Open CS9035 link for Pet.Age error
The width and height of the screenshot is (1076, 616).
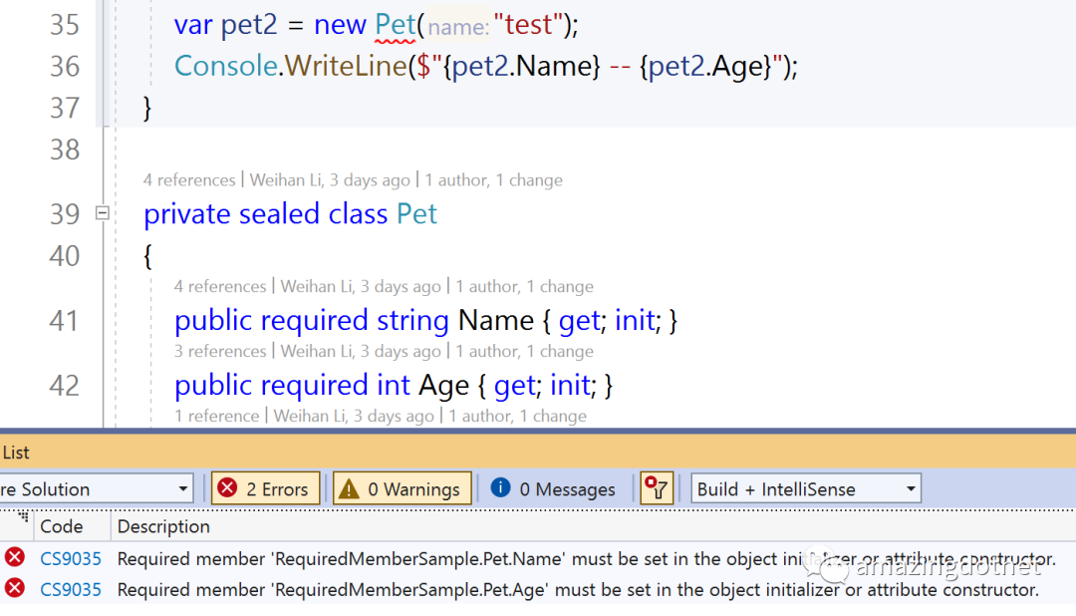coord(70,590)
